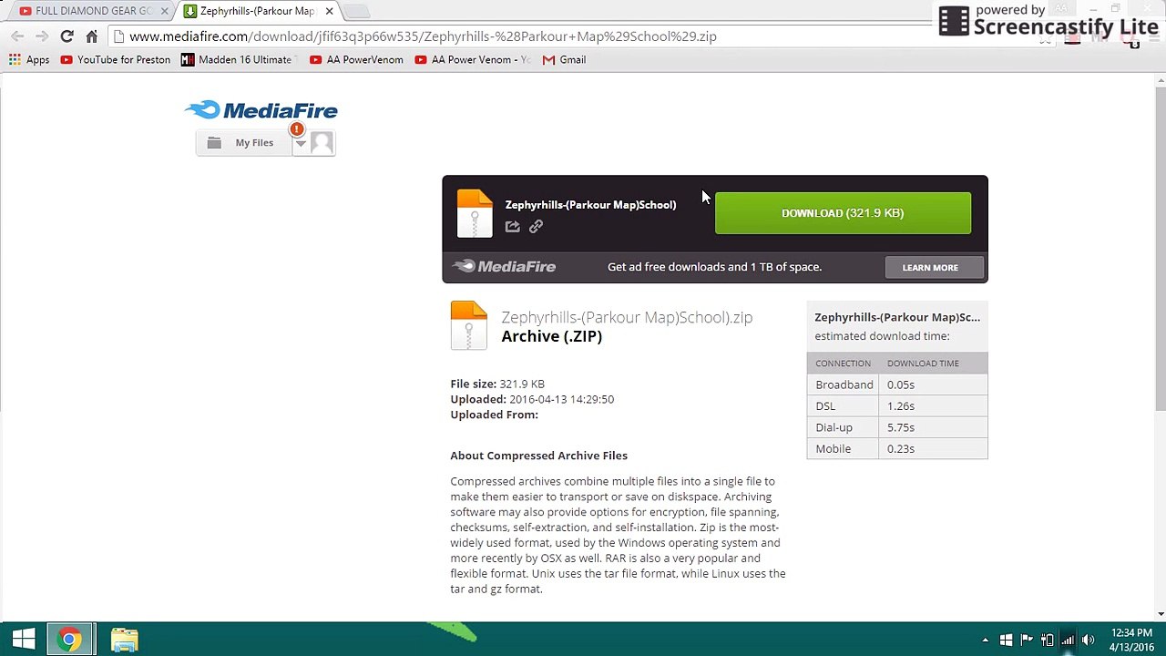Click the Dial-up 5.75s row
Image resolution: width=1166 pixels, height=656 pixels.
(896, 427)
